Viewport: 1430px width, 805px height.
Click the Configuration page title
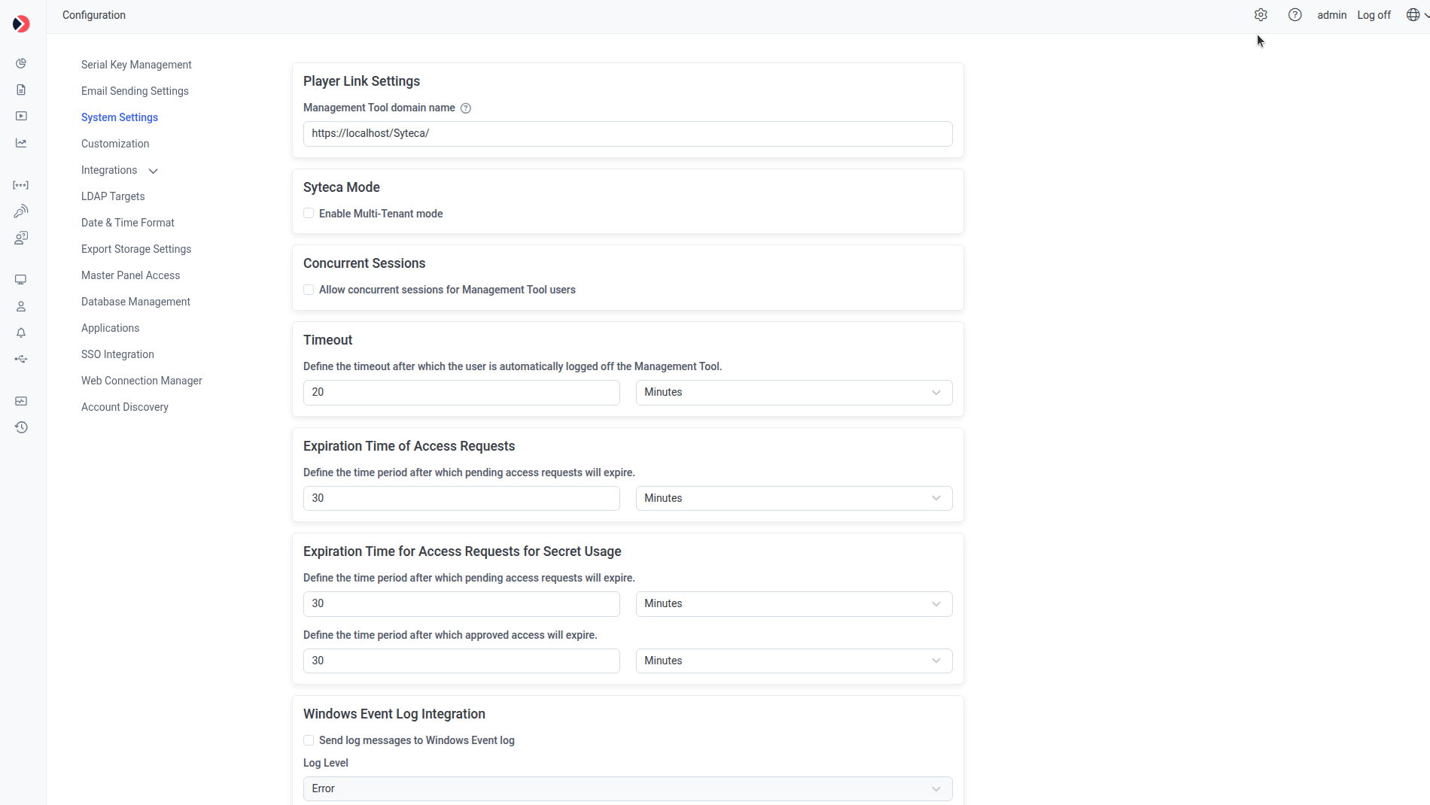pyautogui.click(x=94, y=15)
